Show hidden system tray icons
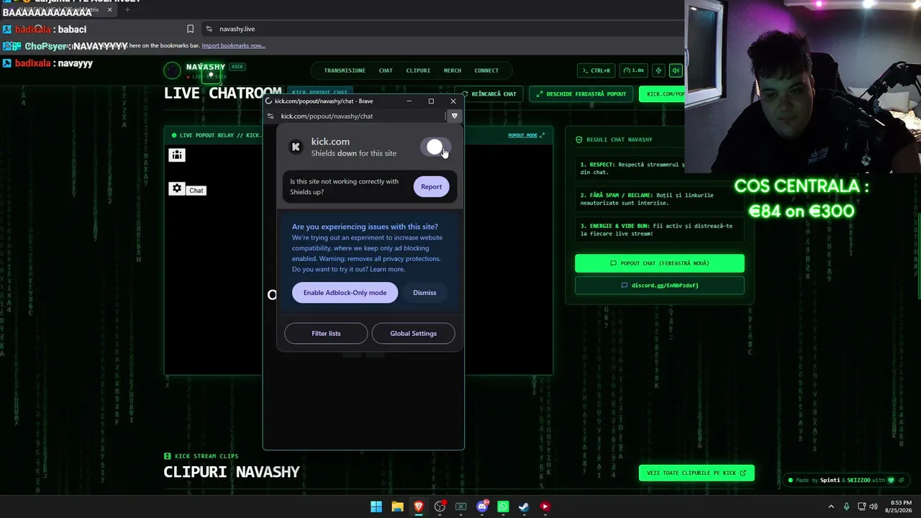The width and height of the screenshot is (921, 518). click(831, 506)
